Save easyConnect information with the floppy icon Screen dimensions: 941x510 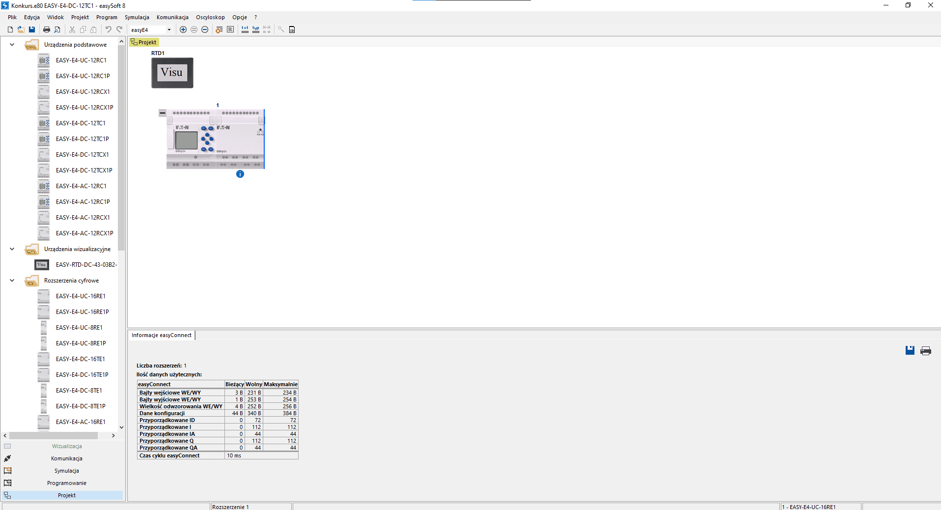[x=910, y=350]
